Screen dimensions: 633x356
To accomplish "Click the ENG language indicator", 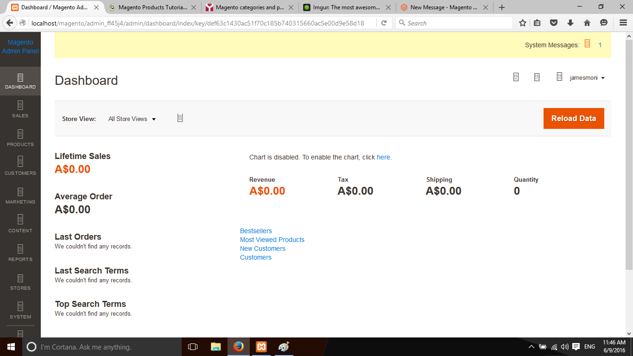I will click(x=589, y=347).
